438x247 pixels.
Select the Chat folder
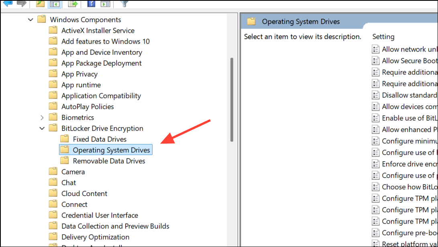point(63,183)
